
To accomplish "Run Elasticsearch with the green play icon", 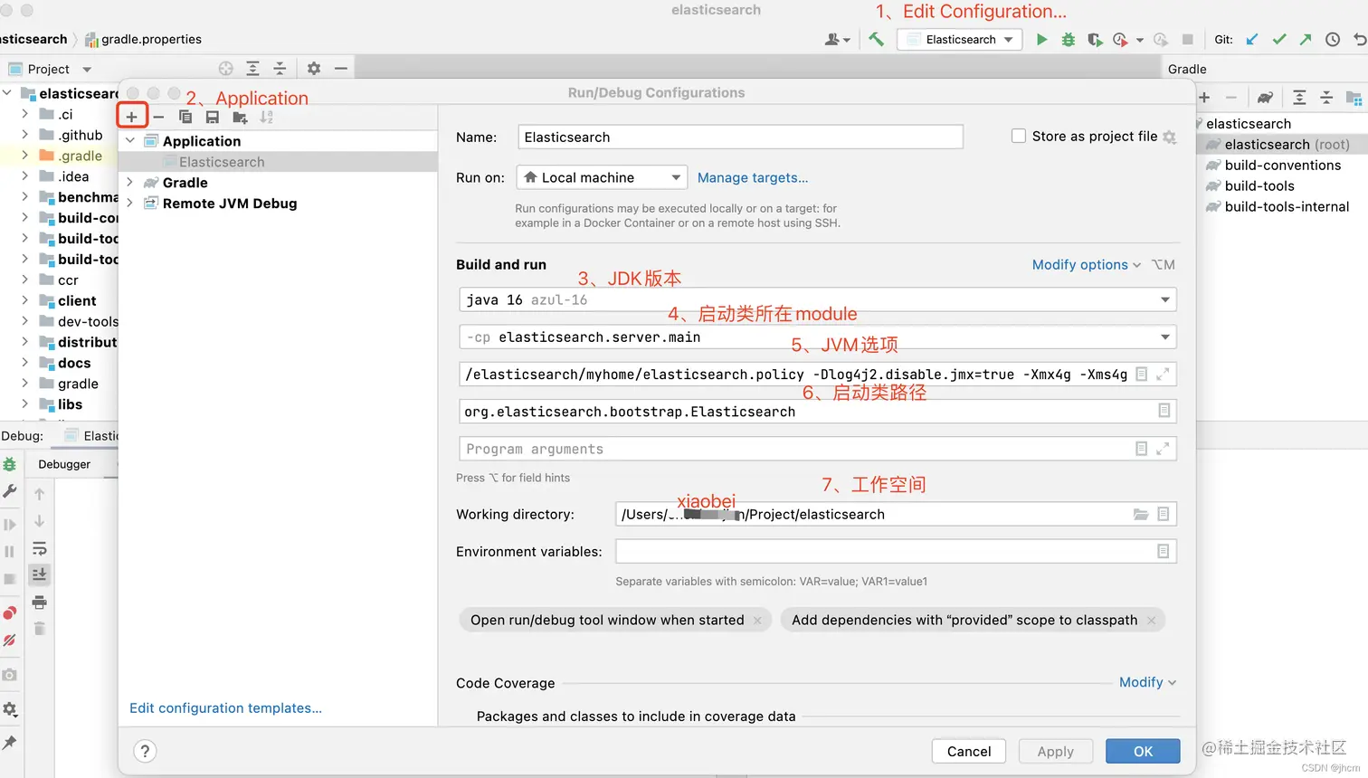I will 1041,39.
